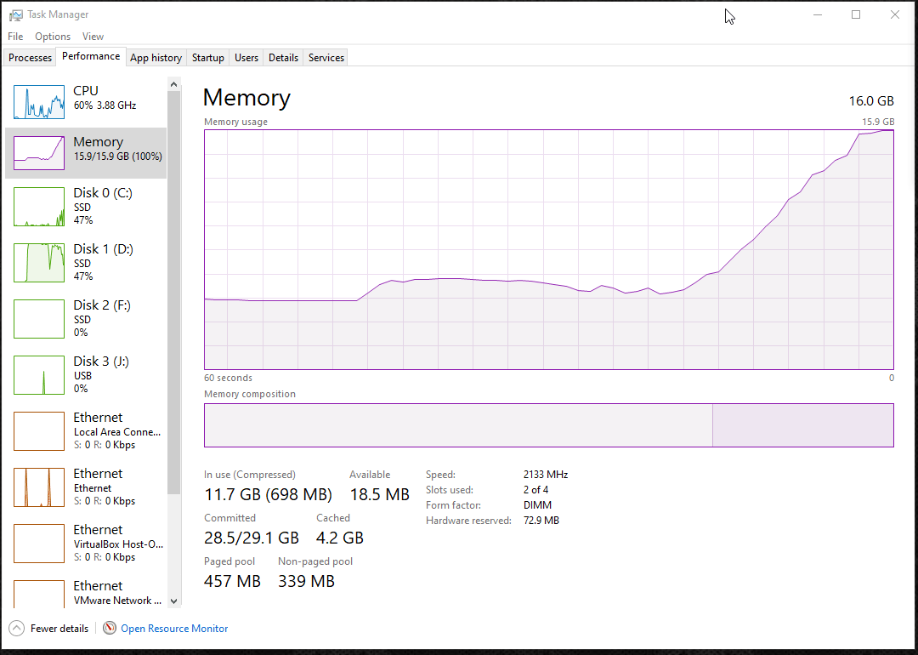The image size is (918, 655).
Task: Click the sidebar scroll up arrow
Action: tap(174, 84)
